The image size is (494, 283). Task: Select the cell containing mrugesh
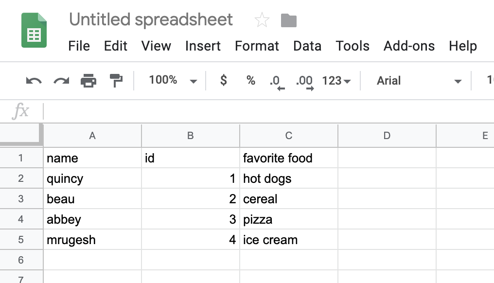pos(92,240)
